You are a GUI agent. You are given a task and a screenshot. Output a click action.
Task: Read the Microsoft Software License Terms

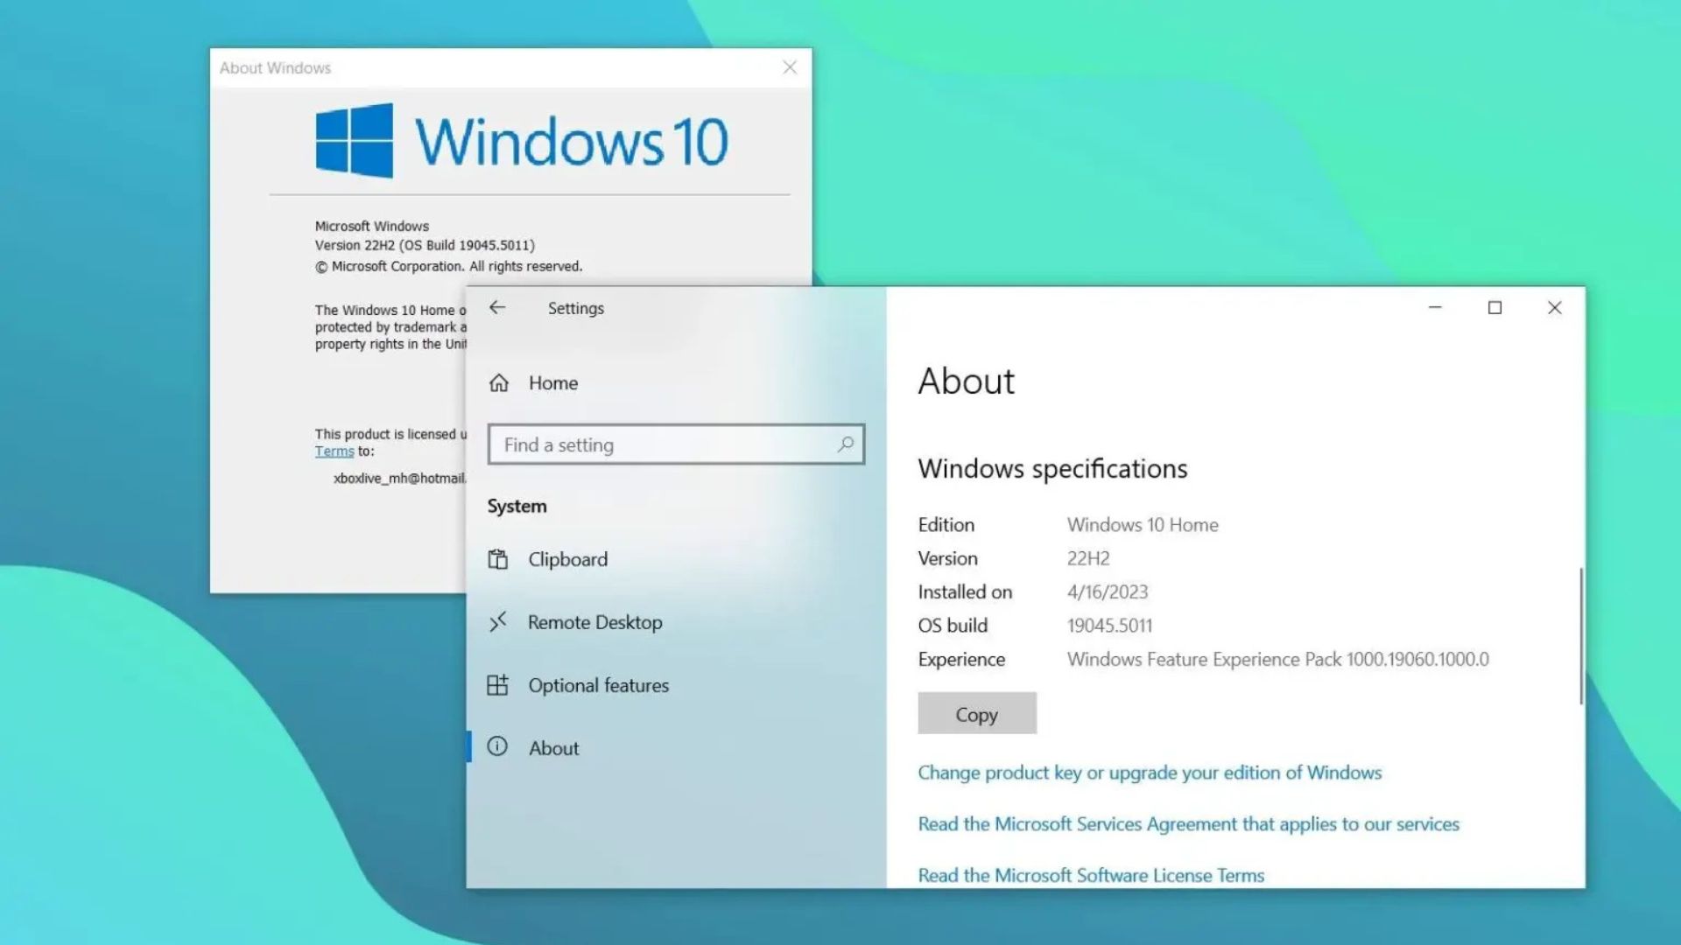pyautogui.click(x=1090, y=875)
